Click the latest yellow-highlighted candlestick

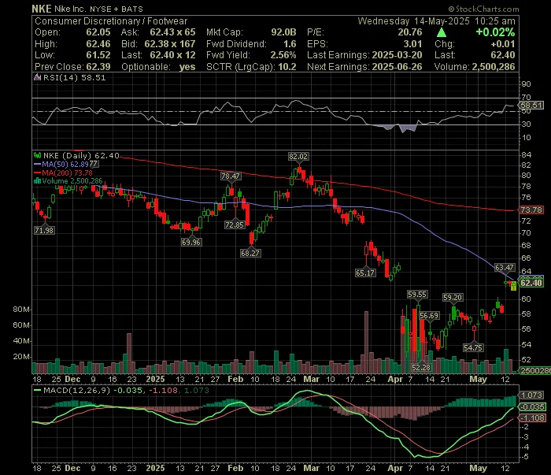514,286
